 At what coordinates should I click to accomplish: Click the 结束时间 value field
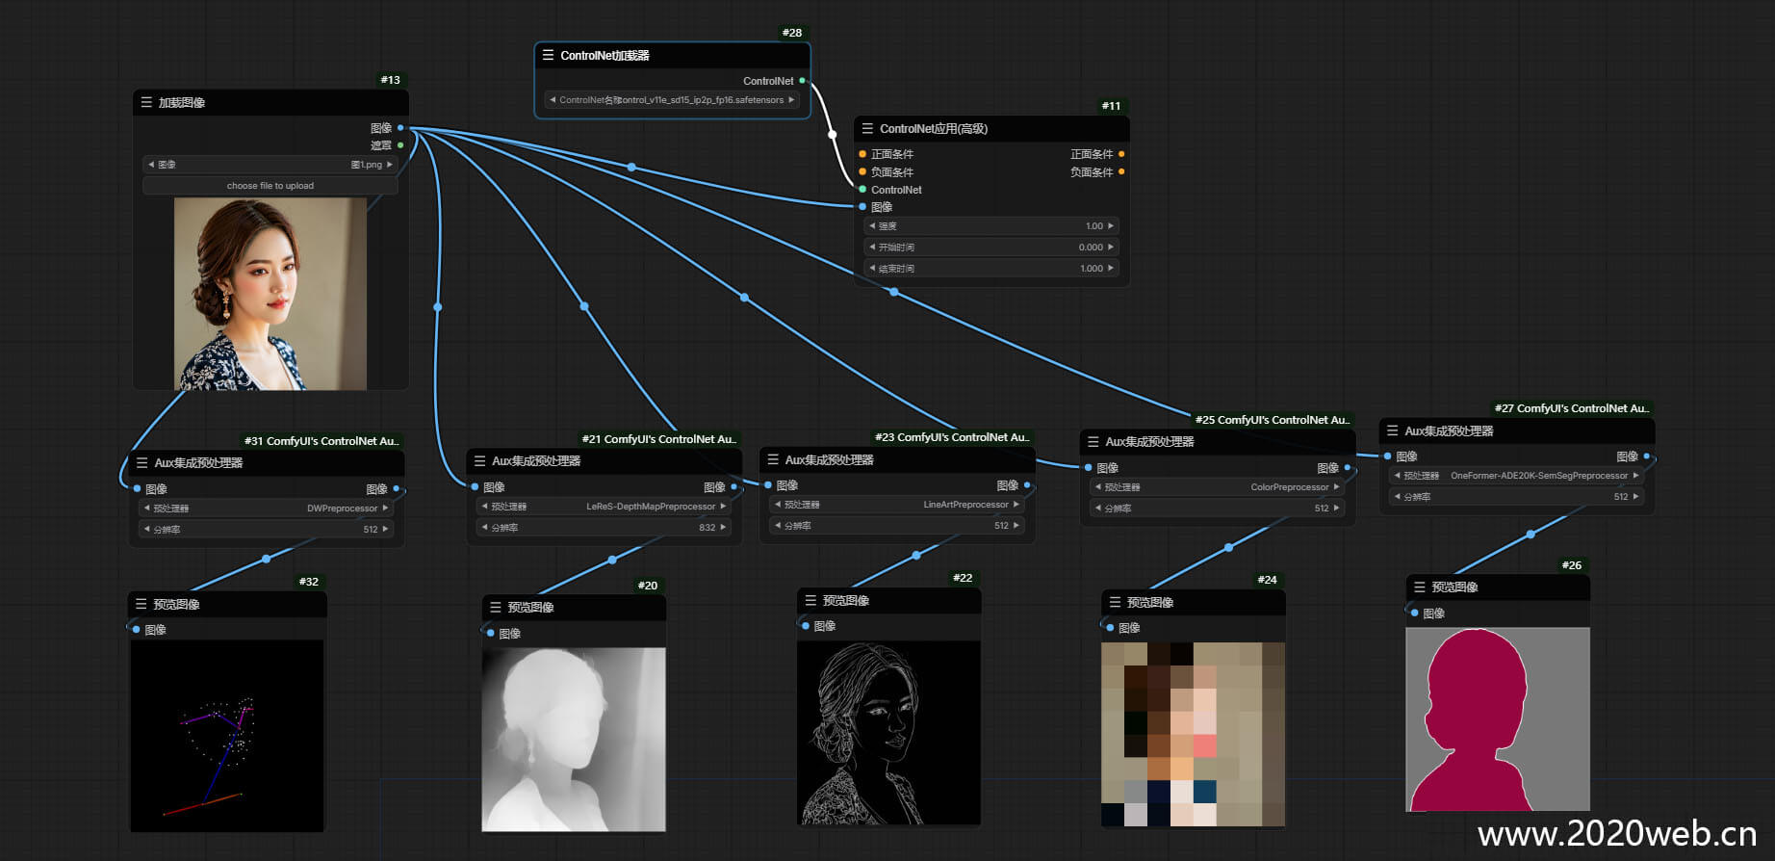coord(991,269)
